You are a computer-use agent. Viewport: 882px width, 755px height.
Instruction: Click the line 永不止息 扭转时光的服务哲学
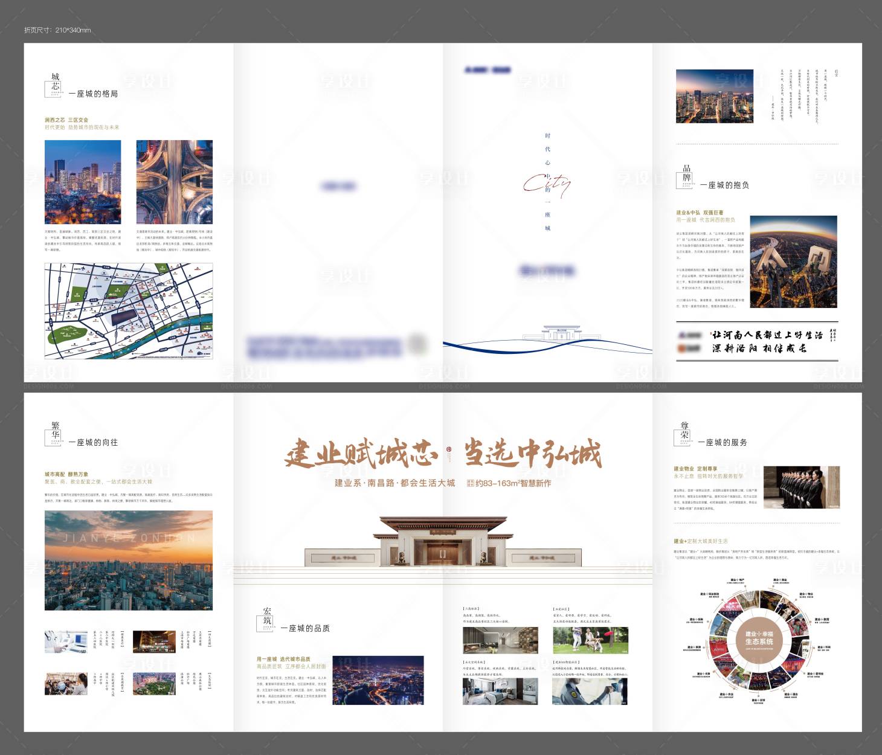709,476
